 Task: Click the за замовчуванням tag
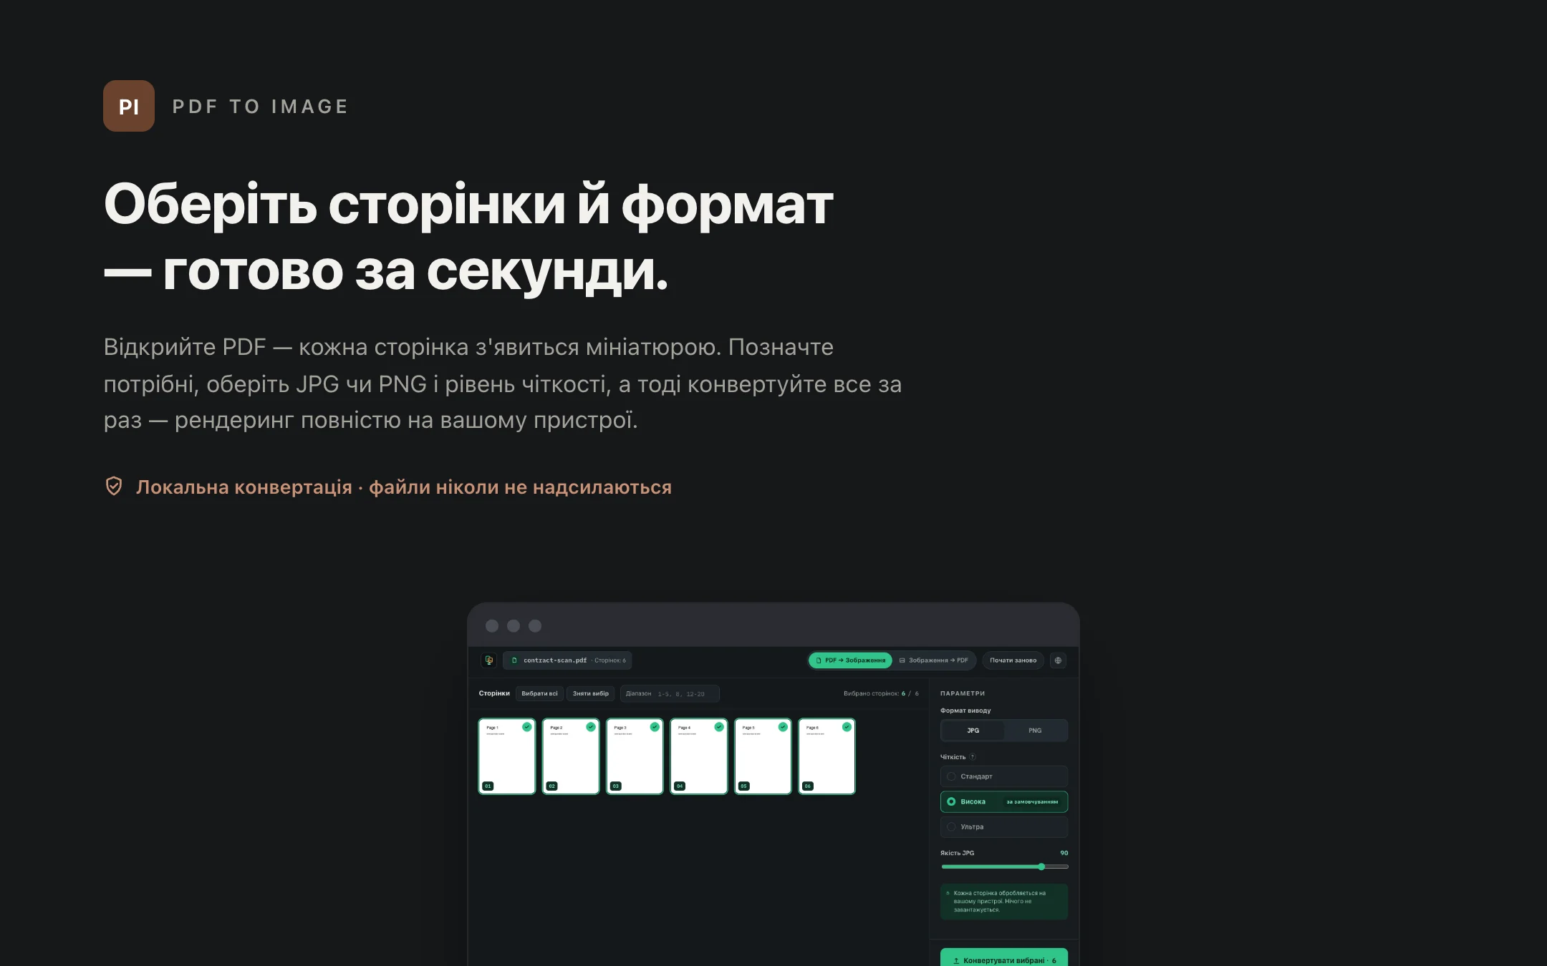pos(1032,801)
